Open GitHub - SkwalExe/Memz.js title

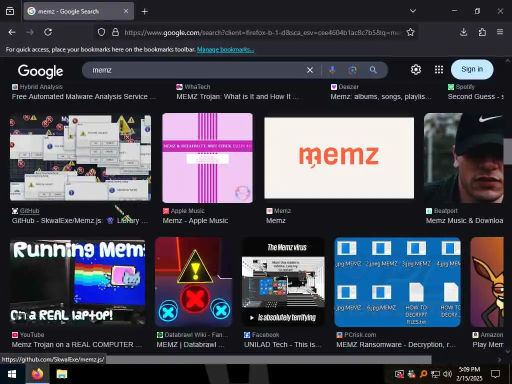pyautogui.click(x=80, y=220)
